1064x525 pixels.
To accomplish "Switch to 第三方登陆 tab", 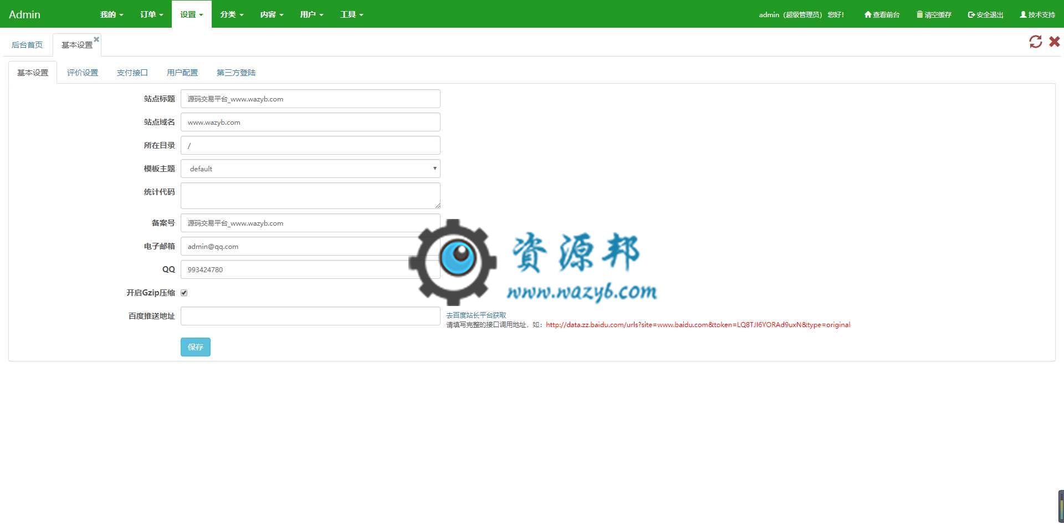I will point(236,73).
